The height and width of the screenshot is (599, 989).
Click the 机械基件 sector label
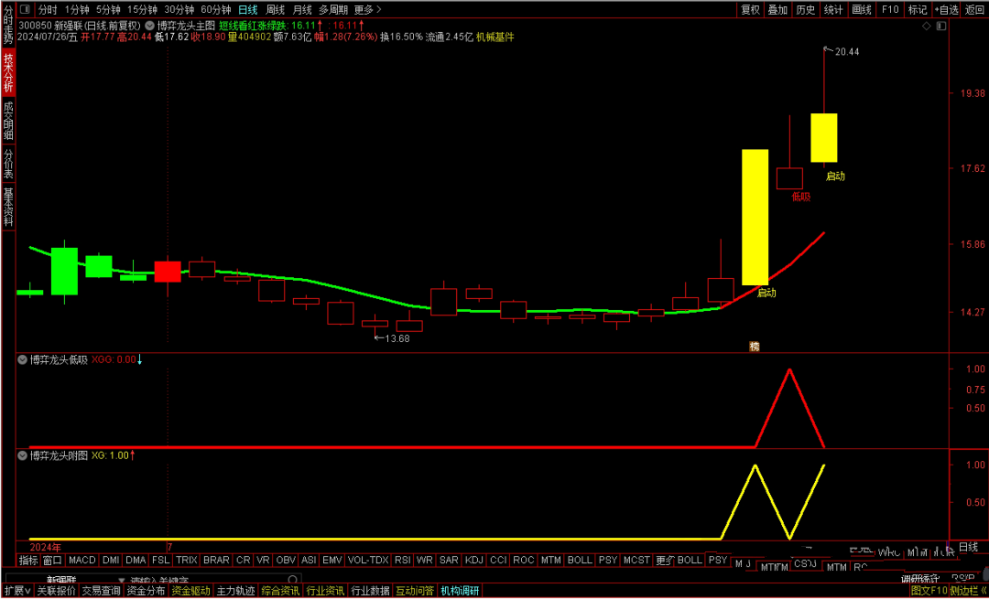click(495, 37)
